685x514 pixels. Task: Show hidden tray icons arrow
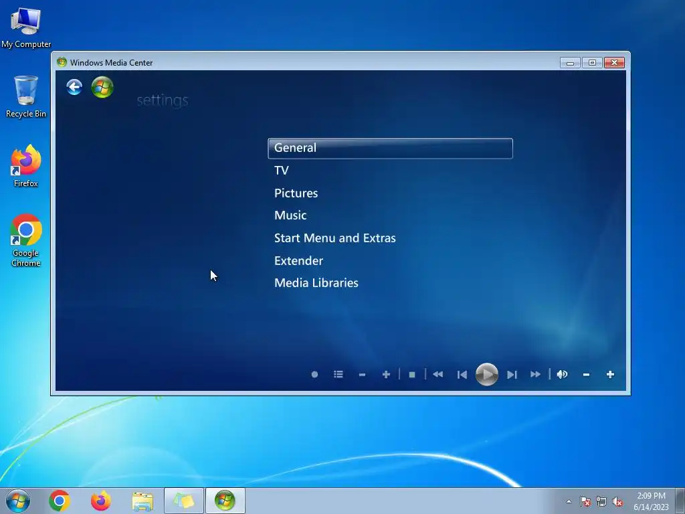tap(569, 501)
